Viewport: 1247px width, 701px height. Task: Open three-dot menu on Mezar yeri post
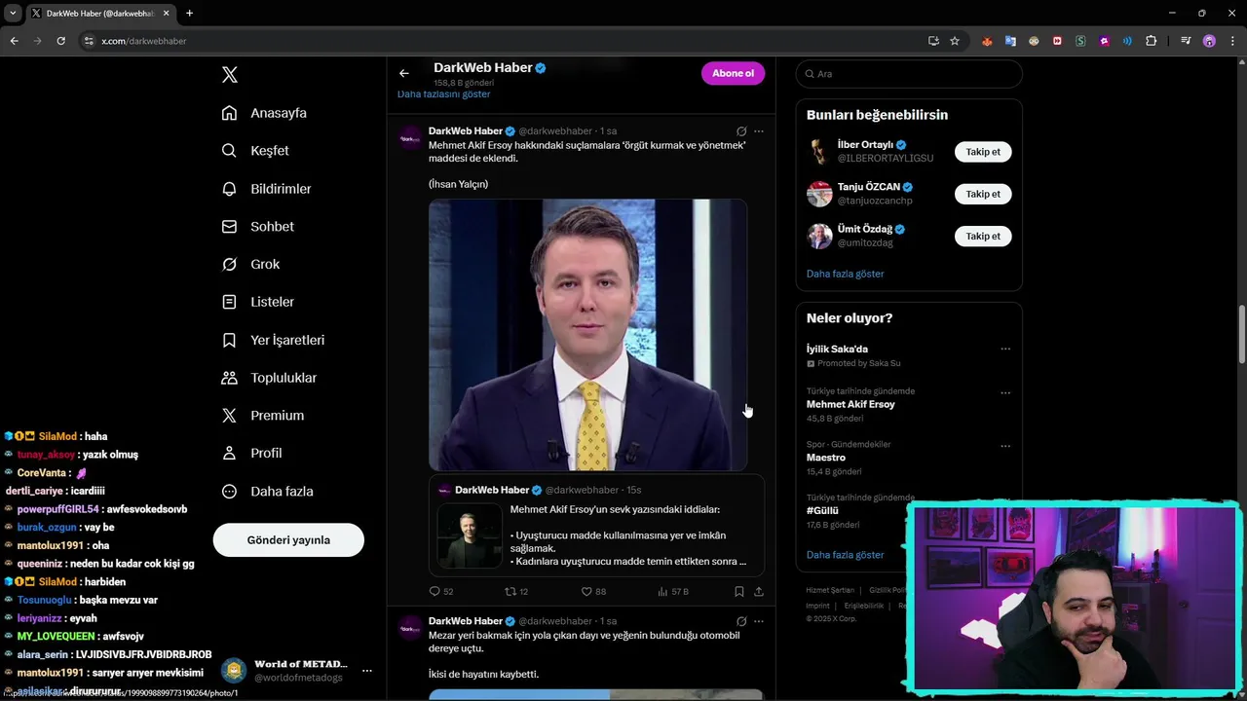[759, 621]
